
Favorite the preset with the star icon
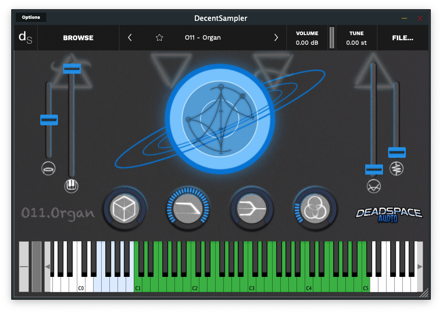tap(159, 38)
